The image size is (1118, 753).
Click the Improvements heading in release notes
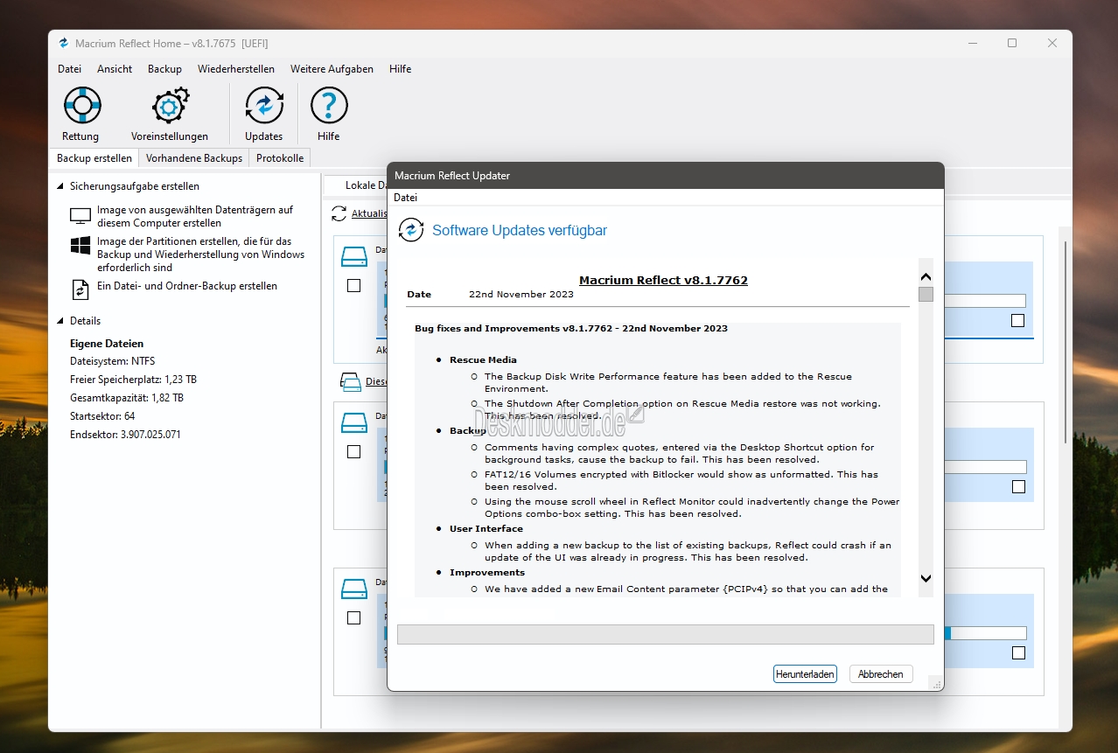tap(487, 572)
